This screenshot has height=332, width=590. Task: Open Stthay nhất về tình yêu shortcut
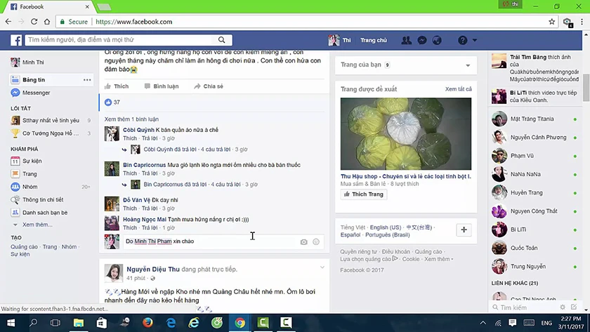point(51,120)
